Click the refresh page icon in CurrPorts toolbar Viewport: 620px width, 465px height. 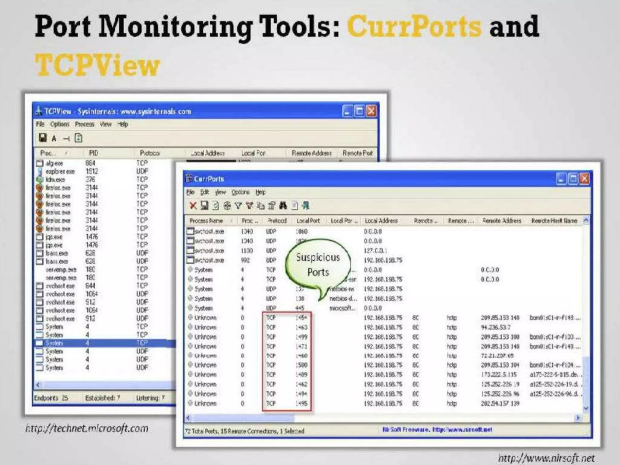click(216, 206)
